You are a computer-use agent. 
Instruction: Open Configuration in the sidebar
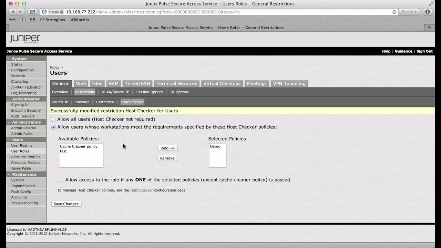[x=22, y=70]
